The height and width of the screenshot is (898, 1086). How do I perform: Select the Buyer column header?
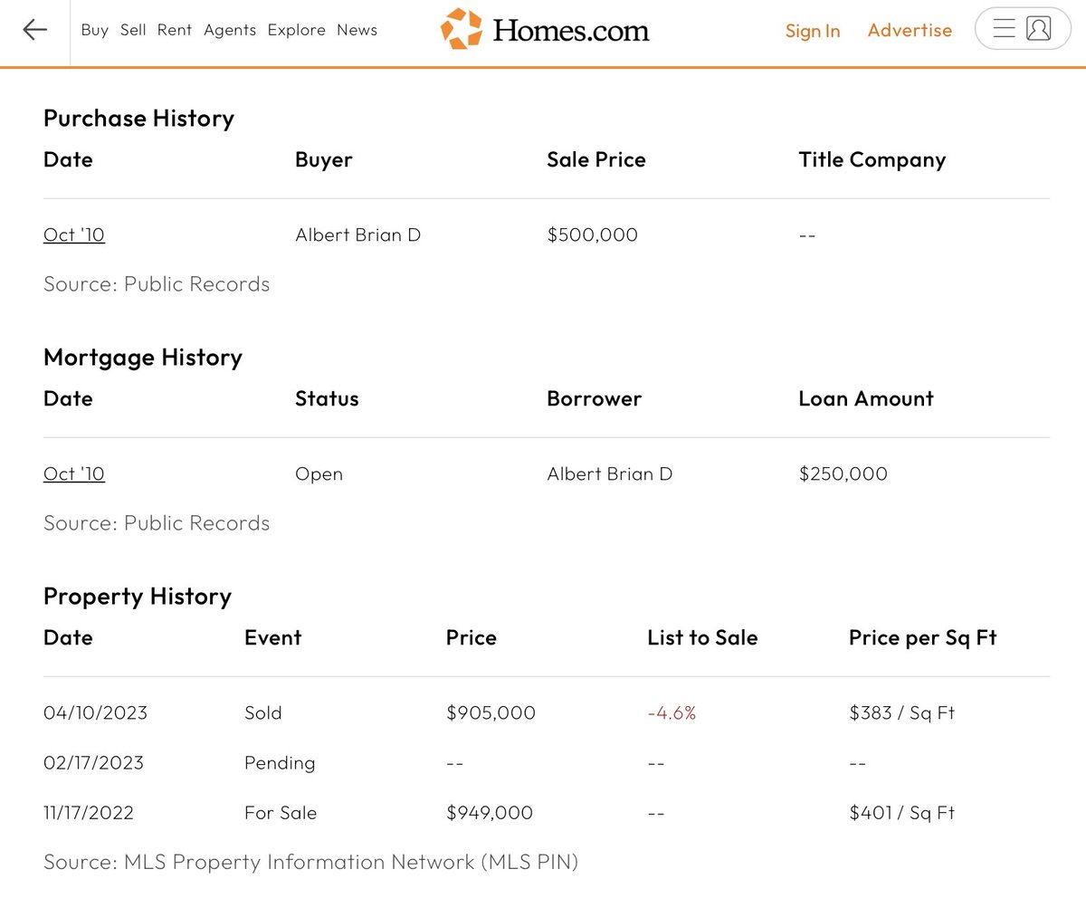(324, 160)
